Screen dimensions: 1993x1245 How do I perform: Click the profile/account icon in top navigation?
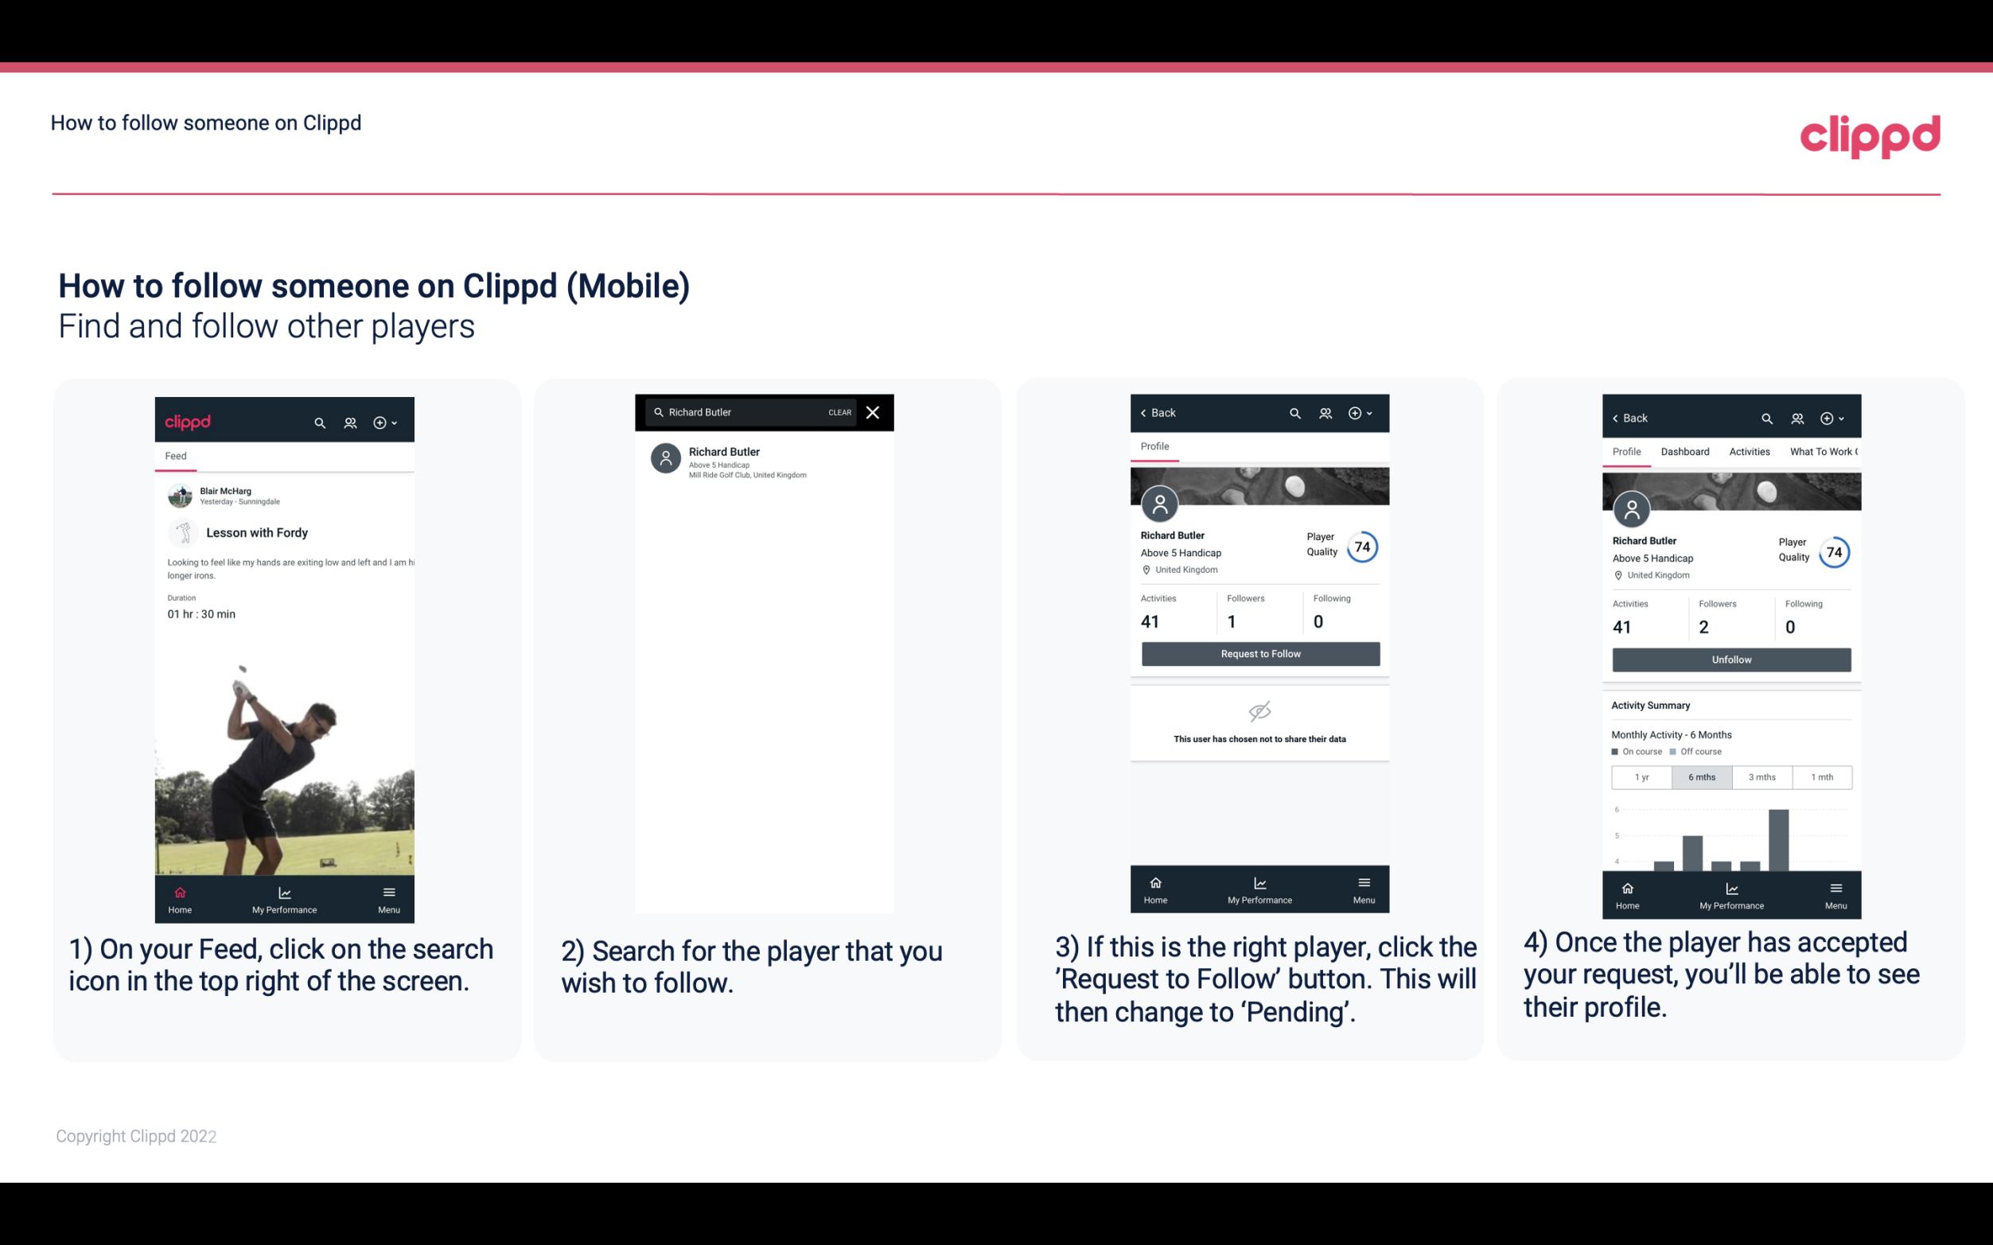[348, 418]
